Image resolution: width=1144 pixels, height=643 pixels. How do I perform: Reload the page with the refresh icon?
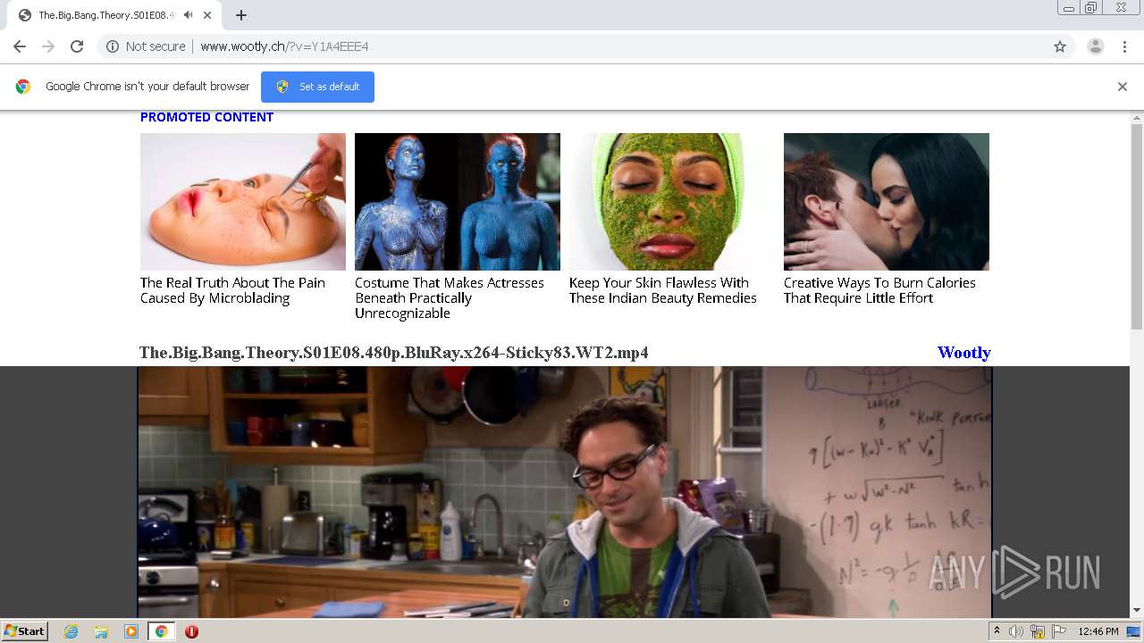[77, 46]
